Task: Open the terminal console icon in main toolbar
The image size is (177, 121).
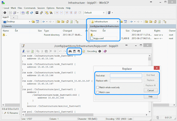Action: coord(37,13)
